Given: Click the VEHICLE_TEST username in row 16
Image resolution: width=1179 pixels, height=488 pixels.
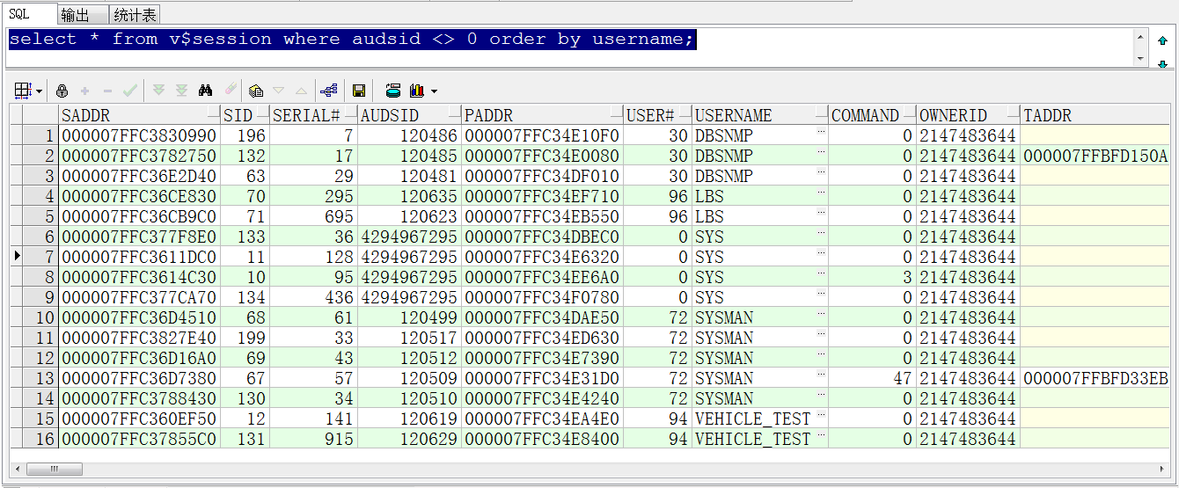Looking at the screenshot, I should point(752,439).
